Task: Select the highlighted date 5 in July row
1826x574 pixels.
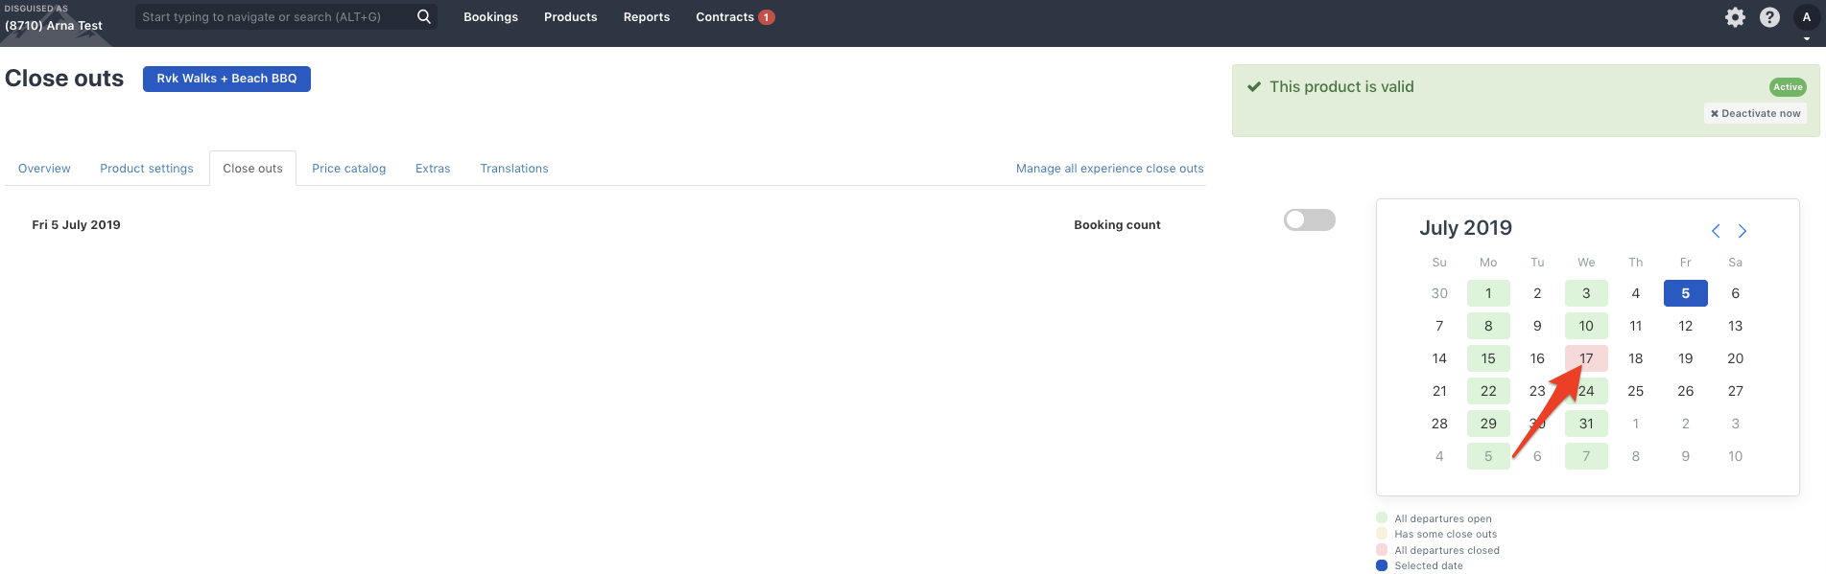Action: click(x=1686, y=293)
